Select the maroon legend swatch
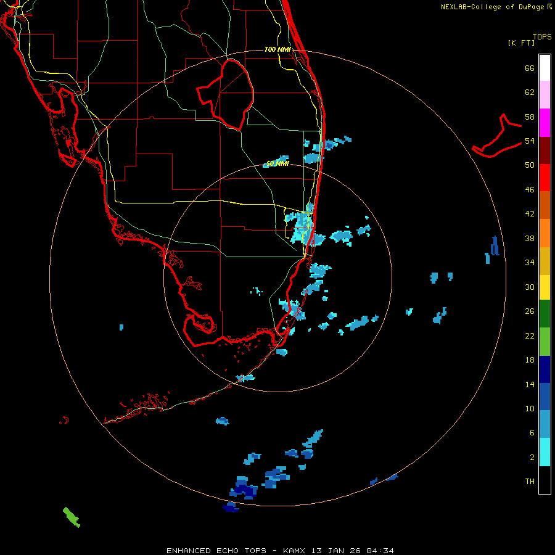The image size is (555, 555). (x=545, y=150)
